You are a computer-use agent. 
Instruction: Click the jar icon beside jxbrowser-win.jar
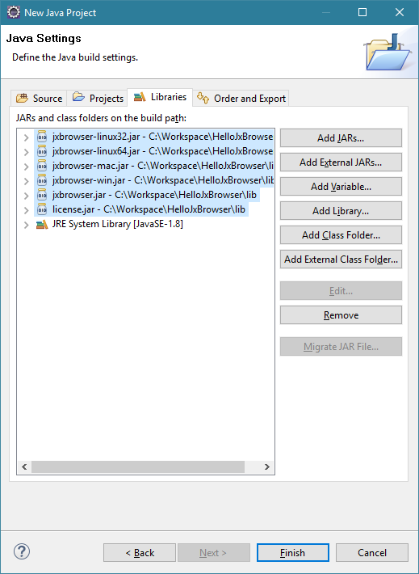[42, 180]
